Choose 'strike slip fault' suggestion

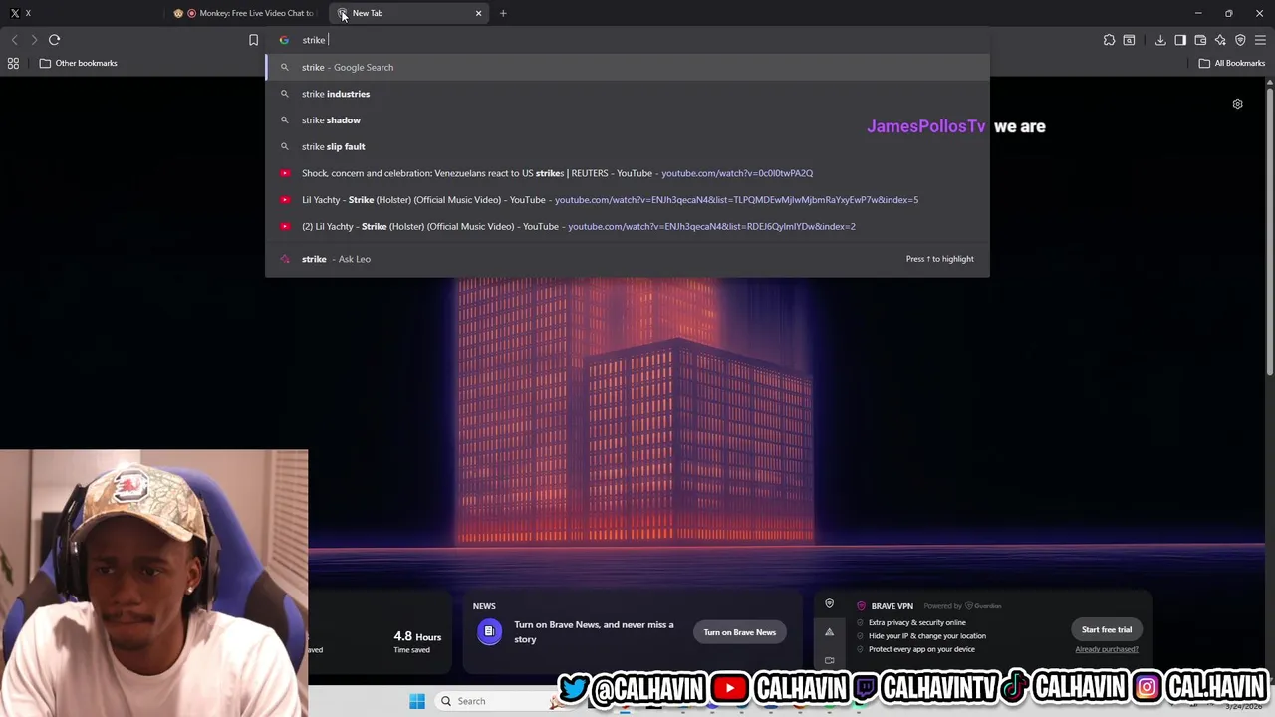point(628,146)
